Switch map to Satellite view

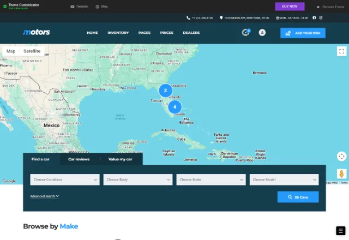(x=32, y=51)
